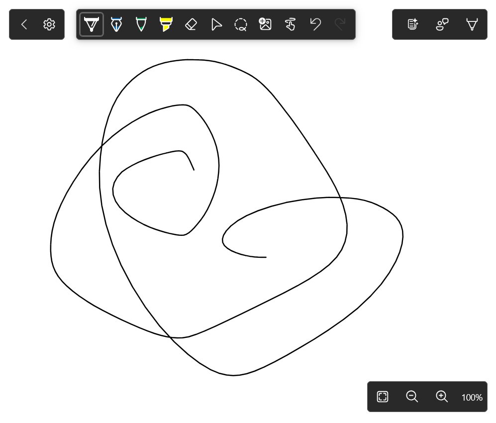
Task: Zoom into the canvas
Action: [442, 397]
